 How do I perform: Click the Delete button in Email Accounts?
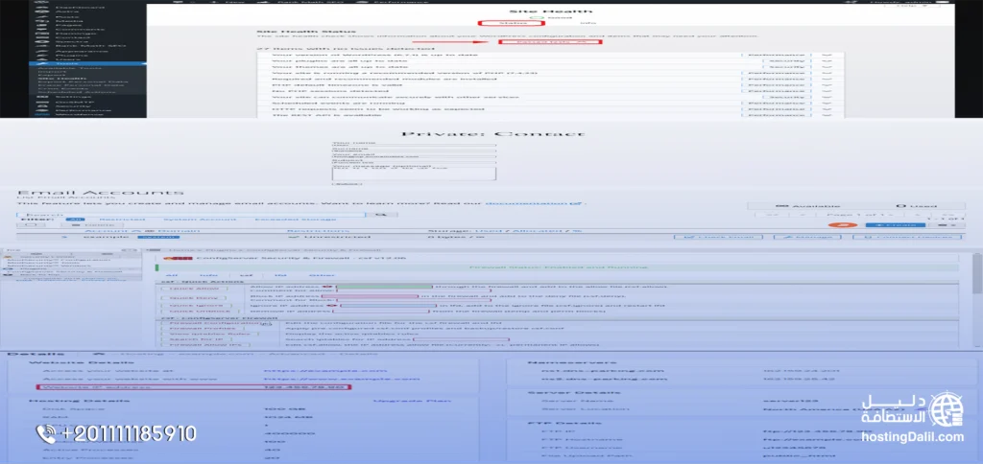[94, 225]
